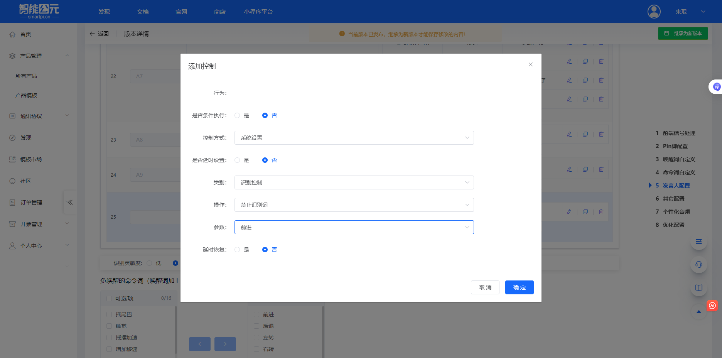This screenshot has height=358, width=722.
Task: Expand the 参数 dropdown showing 前进
Action: [354, 227]
